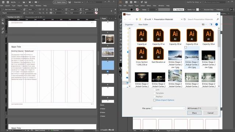The image size is (235, 132).
Task: Click InDesign text fill color swatch
Action: (x=96, y=10)
